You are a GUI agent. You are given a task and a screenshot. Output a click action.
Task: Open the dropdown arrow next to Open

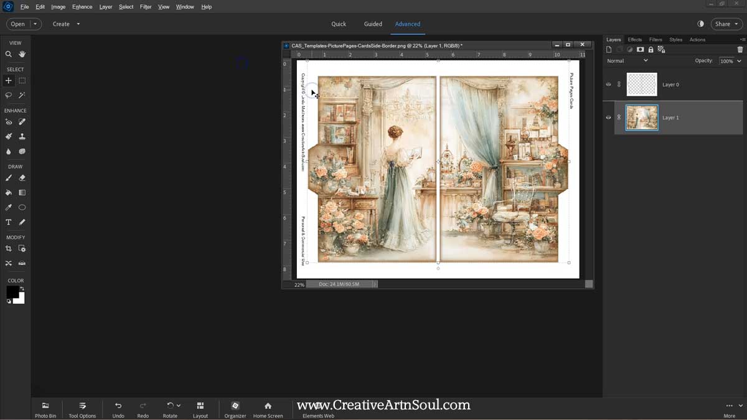[x=35, y=24]
